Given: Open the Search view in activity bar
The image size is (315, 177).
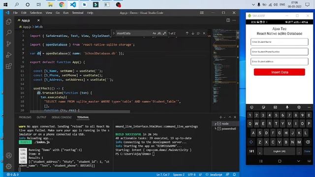Looking at the screenshot, I should coord(9,32).
